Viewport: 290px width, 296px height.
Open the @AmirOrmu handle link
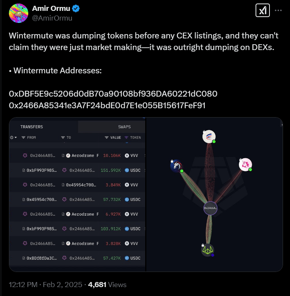(52, 18)
